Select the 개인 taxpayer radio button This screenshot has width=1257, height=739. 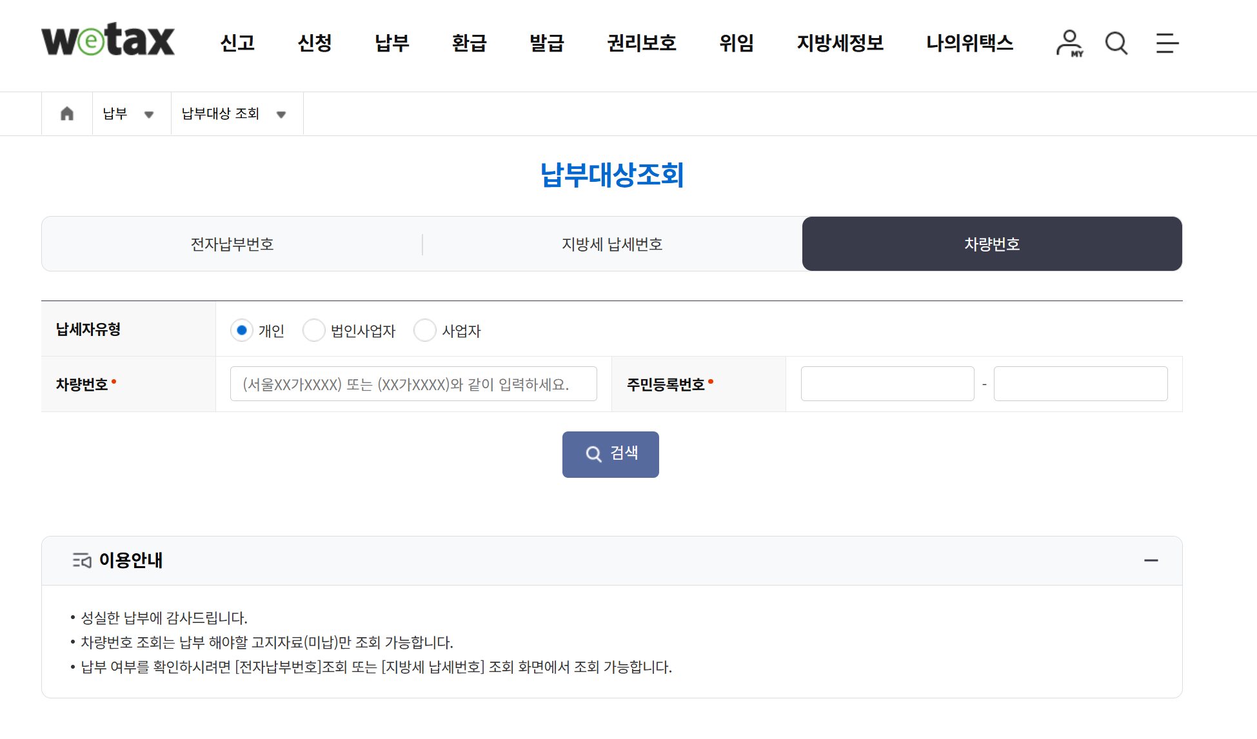(242, 330)
